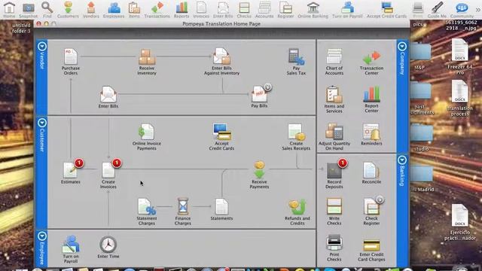482x271 pixels.
Task: Click Print in the toolbar
Action: click(418, 10)
